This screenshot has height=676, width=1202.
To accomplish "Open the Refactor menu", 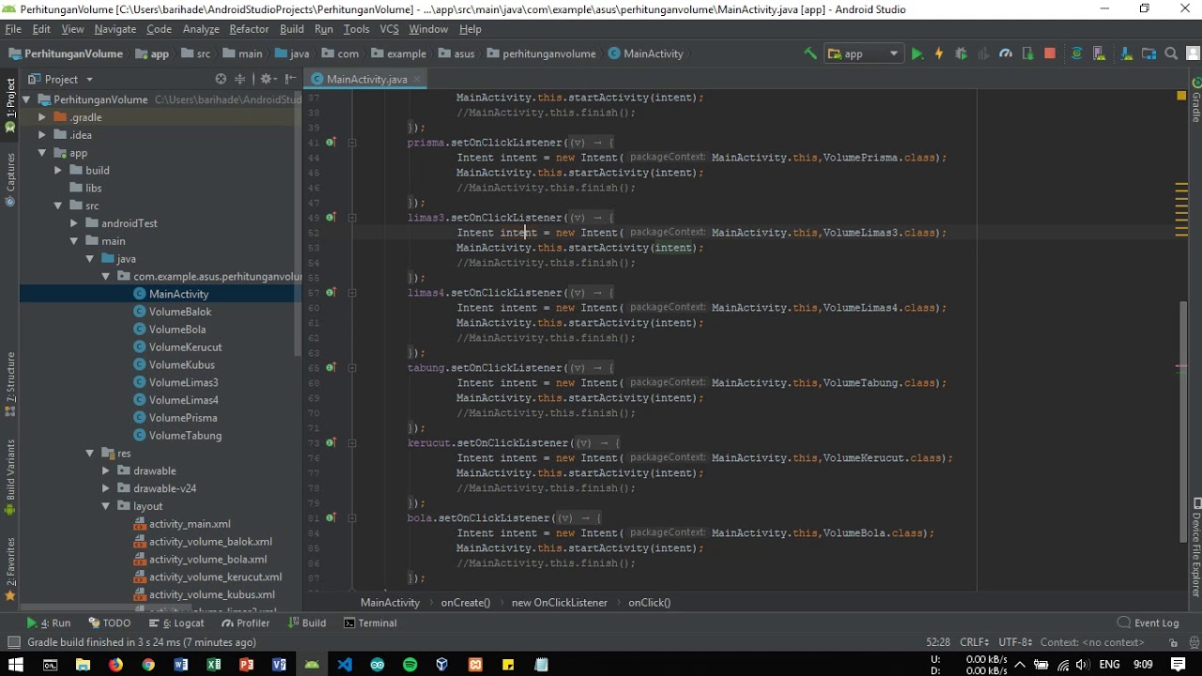I will [249, 29].
